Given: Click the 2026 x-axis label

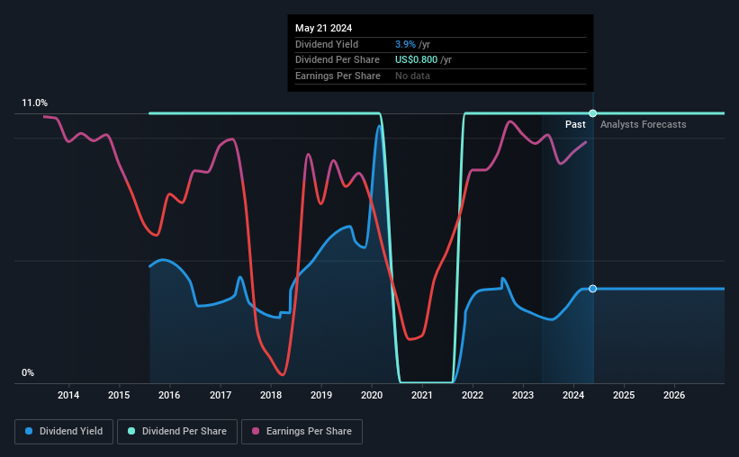Looking at the screenshot, I should coord(674,395).
